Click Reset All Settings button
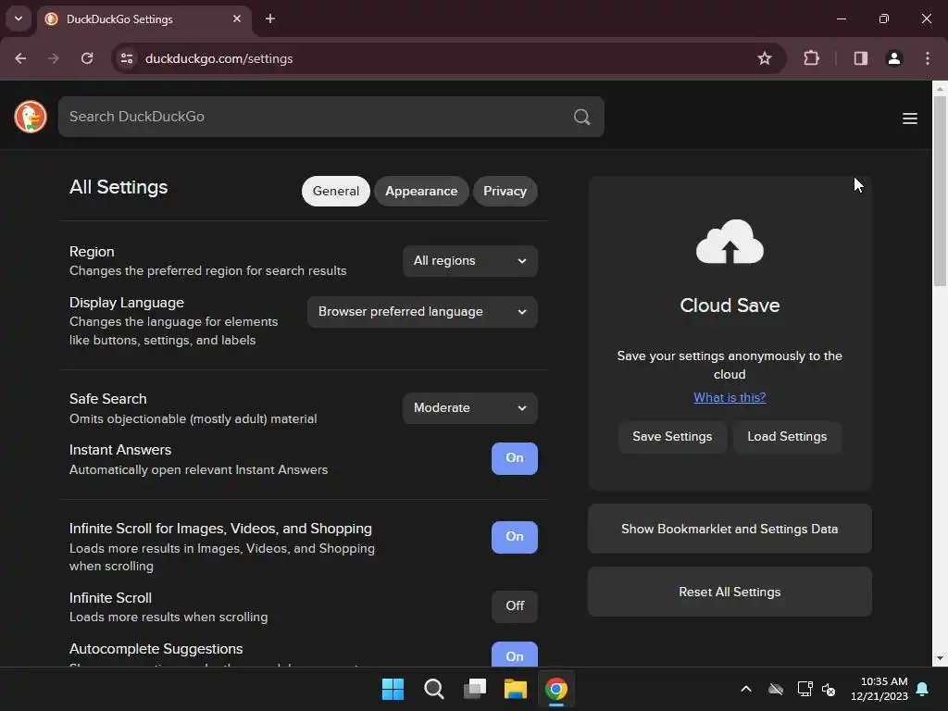This screenshot has height=711, width=948. click(730, 592)
